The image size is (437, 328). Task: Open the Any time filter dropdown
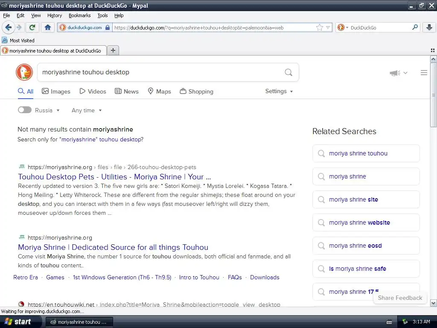[87, 110]
